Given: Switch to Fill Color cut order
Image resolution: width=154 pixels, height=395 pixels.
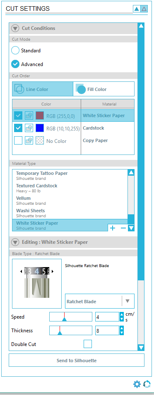Looking at the screenshot, I should [x=104, y=89].
